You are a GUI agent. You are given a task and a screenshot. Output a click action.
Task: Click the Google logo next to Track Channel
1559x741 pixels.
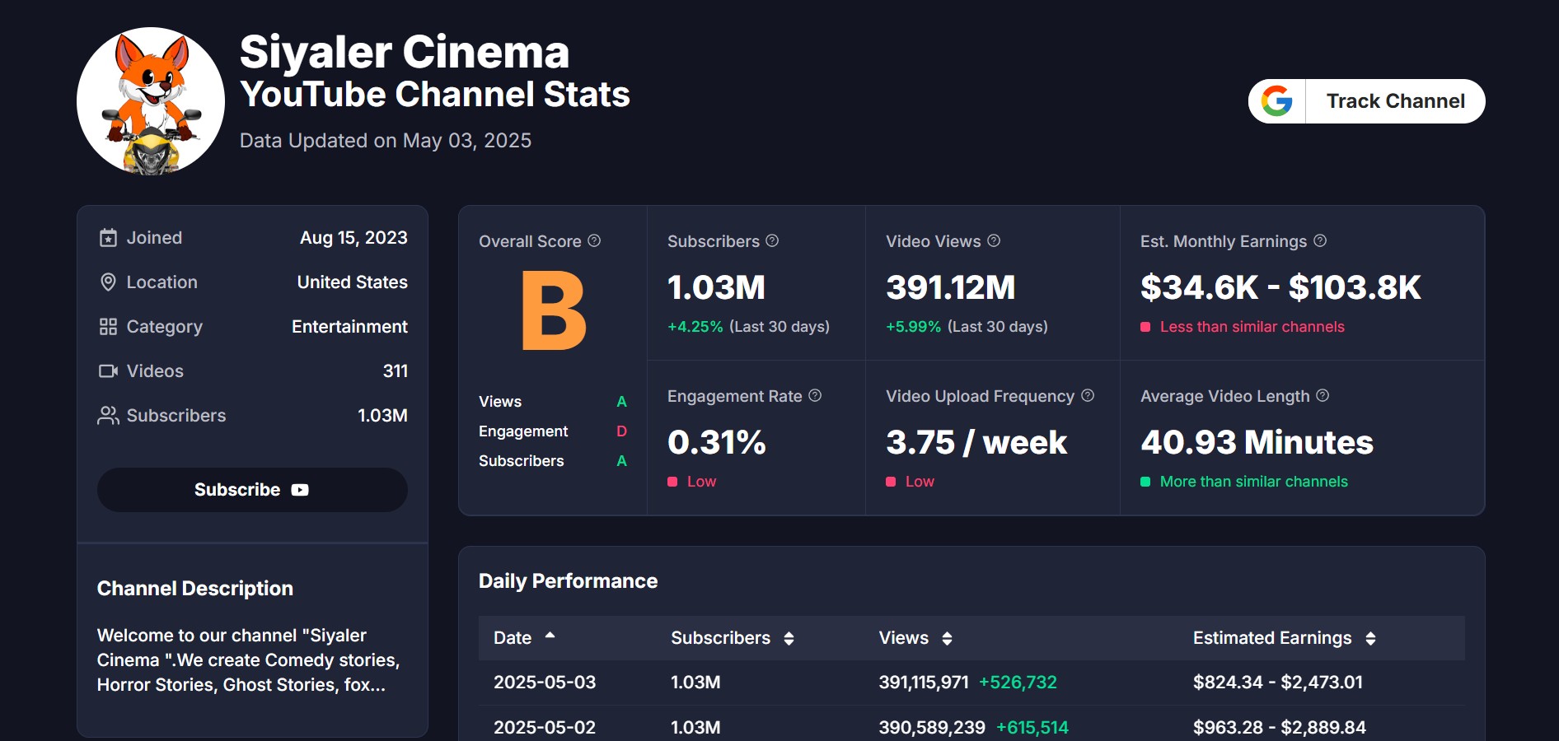coord(1276,101)
